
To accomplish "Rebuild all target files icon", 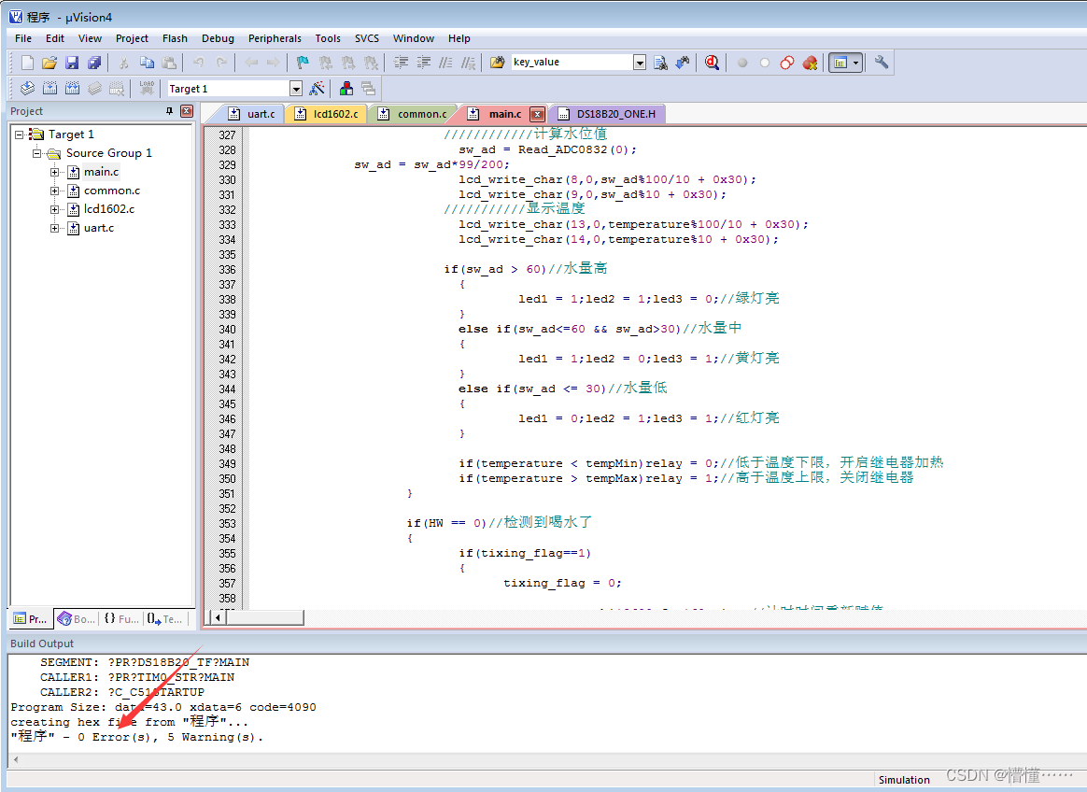I will click(x=72, y=88).
